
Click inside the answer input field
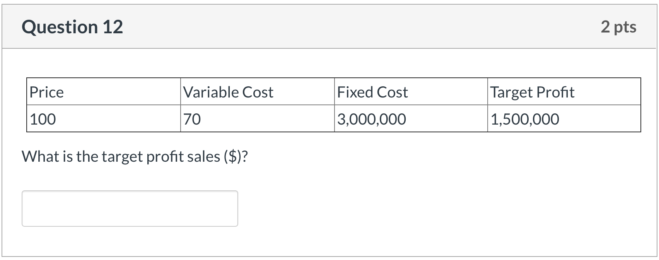pos(130,208)
